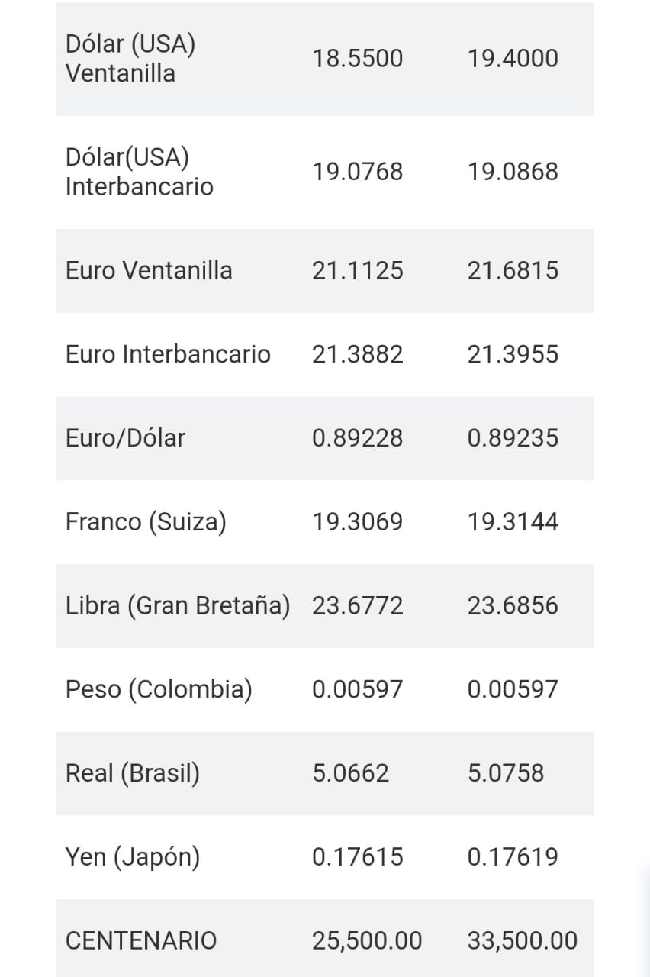Select the Franco (Suiza) label
The image size is (650, 977).
[146, 522]
